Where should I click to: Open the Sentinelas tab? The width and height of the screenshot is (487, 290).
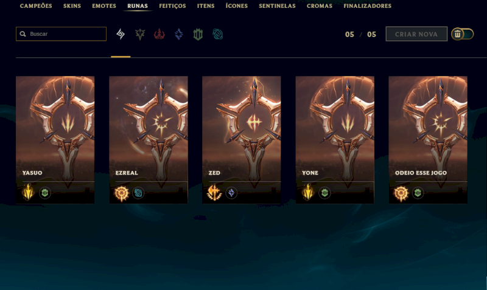pos(278,6)
